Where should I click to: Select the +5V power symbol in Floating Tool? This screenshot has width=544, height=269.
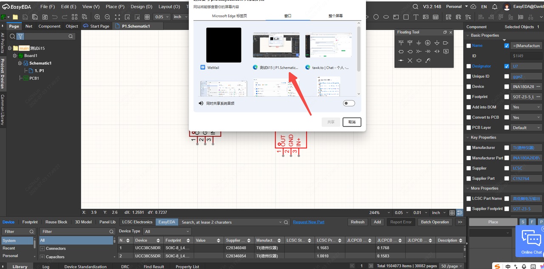tap(410, 43)
